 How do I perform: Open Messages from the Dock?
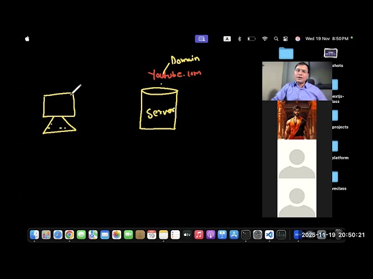pyautogui.click(x=82, y=235)
